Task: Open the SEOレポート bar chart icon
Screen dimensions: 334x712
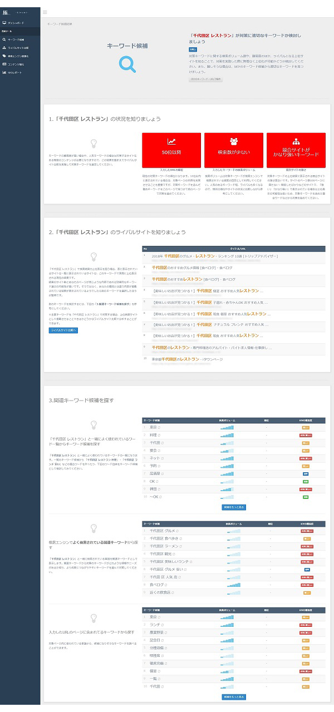Action: 4,72
